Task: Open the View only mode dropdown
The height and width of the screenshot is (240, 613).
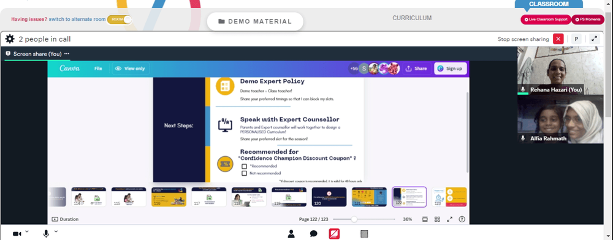Action: [x=131, y=69]
